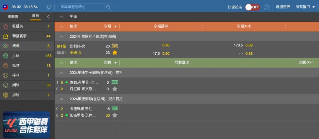The image size is (319, 139).
Task: Collapse the 籃球 orange section
Action: 61,26
